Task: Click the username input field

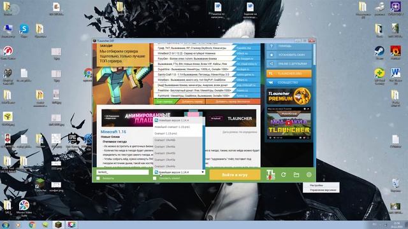Action: (122, 172)
